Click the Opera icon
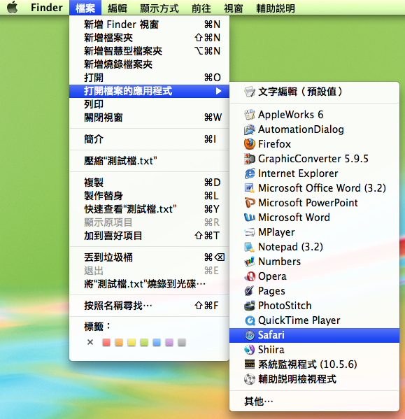 click(x=250, y=276)
